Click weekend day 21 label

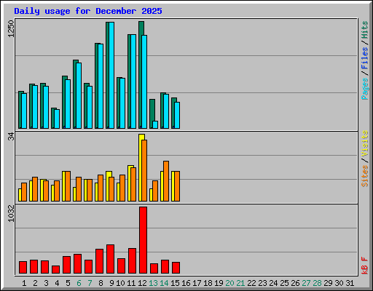click(x=240, y=283)
